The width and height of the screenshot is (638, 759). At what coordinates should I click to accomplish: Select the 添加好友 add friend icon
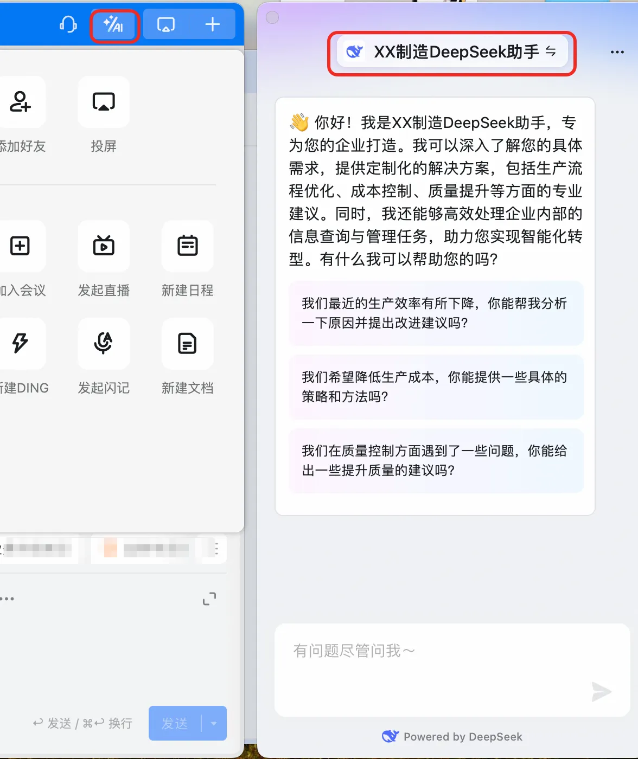tap(20, 102)
